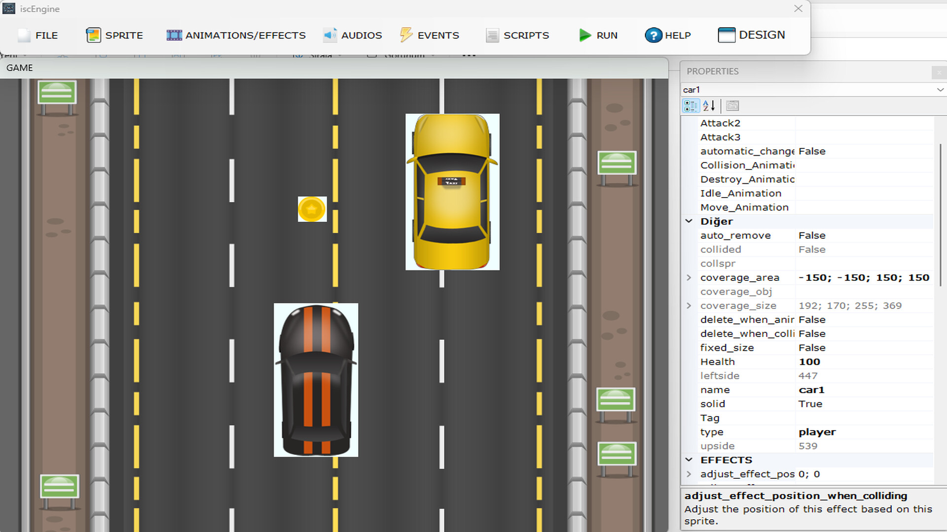Open the HELP question mark icon
The width and height of the screenshot is (947, 532).
[654, 35]
